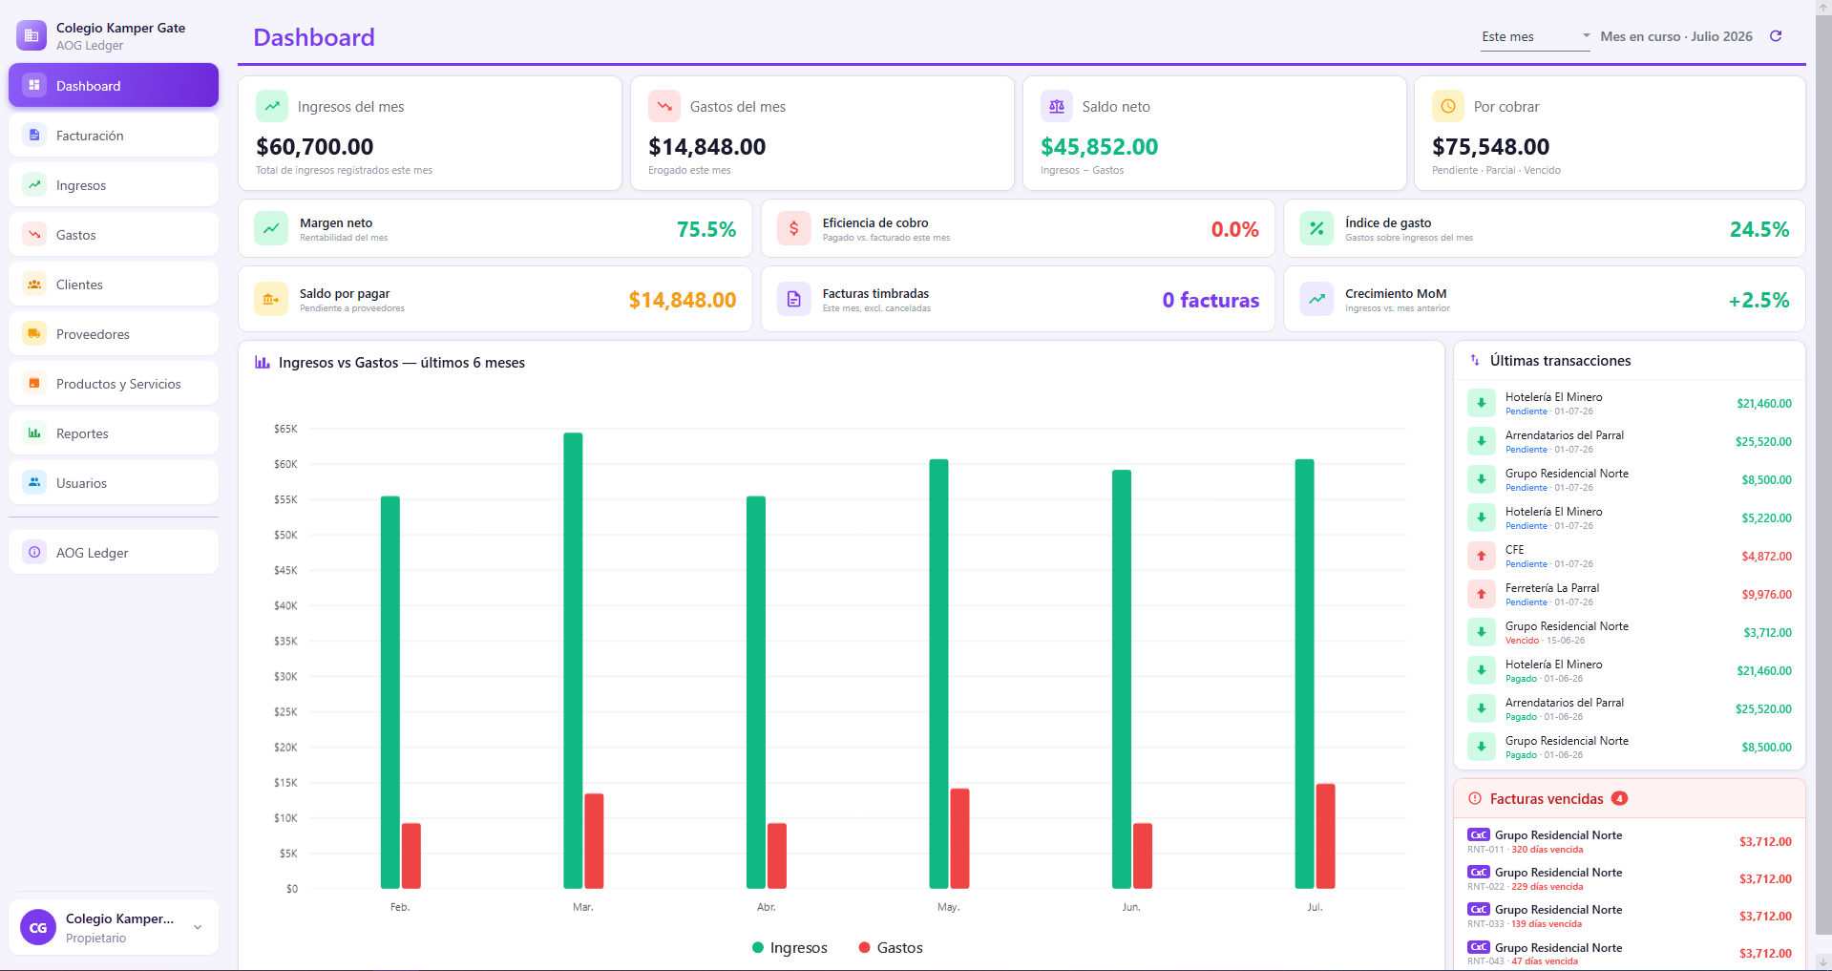Click the green Ingresos bar for Mar.
Viewport: 1832px width, 971px height.
[x=573, y=661]
